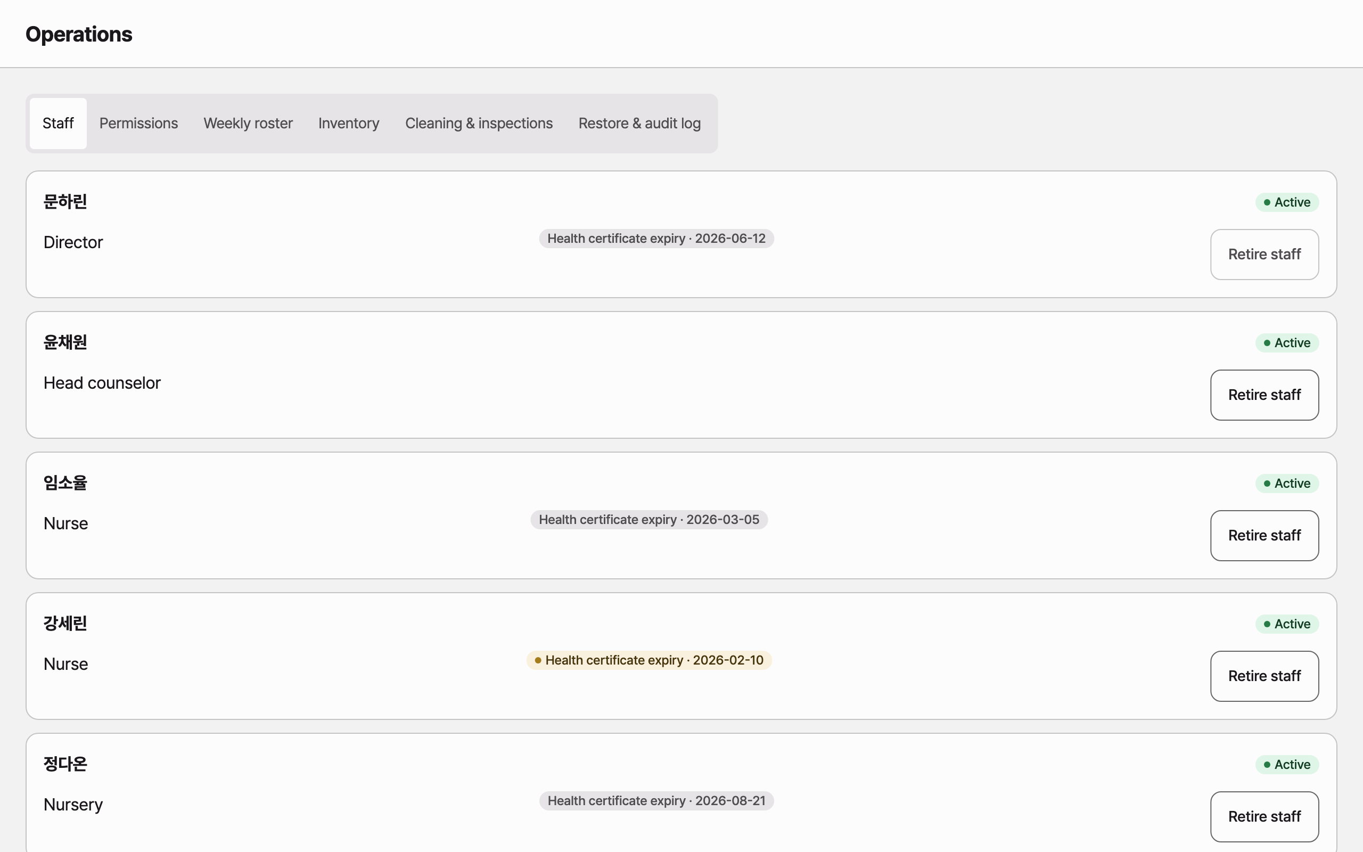Image resolution: width=1363 pixels, height=852 pixels.
Task: Select the staff name 문하린
Action: (65, 202)
